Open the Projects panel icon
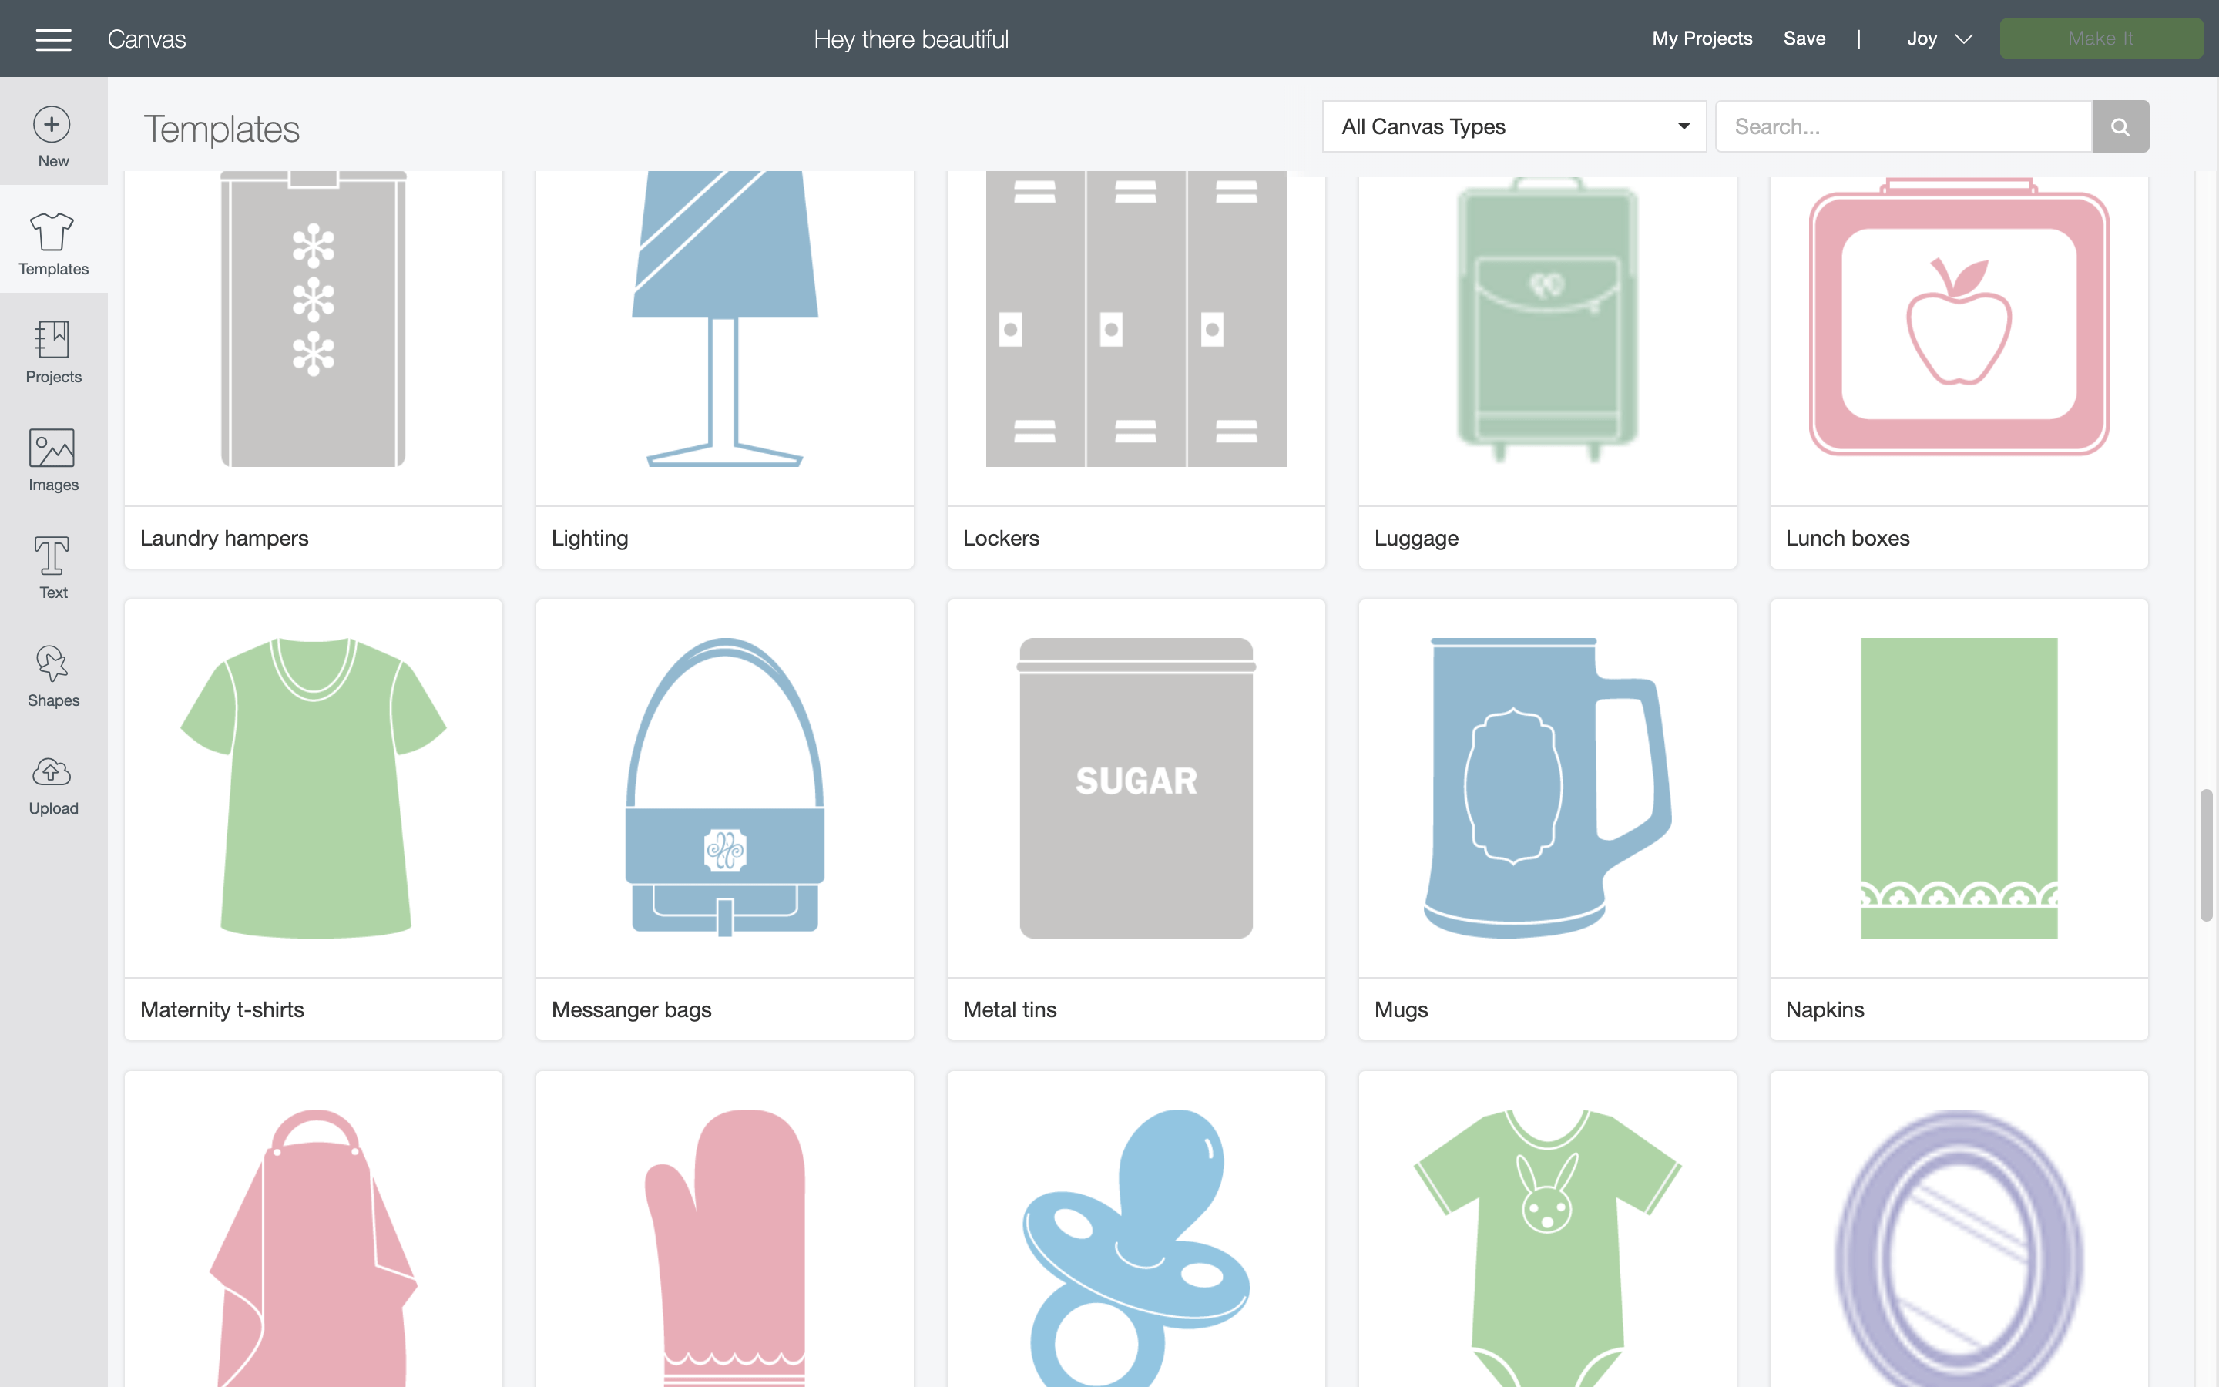The image size is (2219, 1387). 52,339
